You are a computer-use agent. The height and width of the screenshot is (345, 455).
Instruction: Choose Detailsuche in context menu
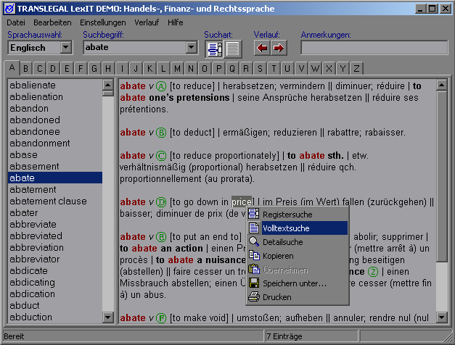pos(298,242)
